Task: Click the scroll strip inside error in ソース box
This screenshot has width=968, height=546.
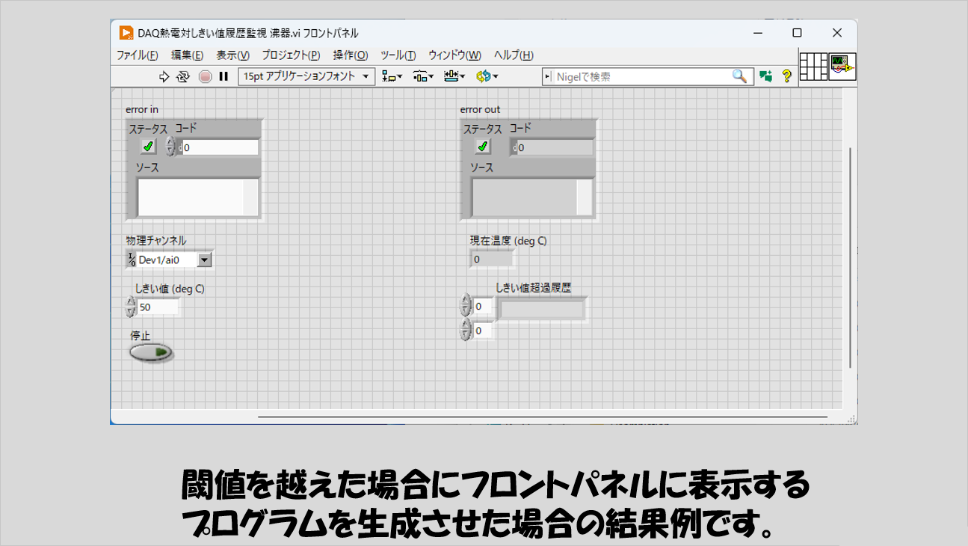Action: (x=251, y=197)
